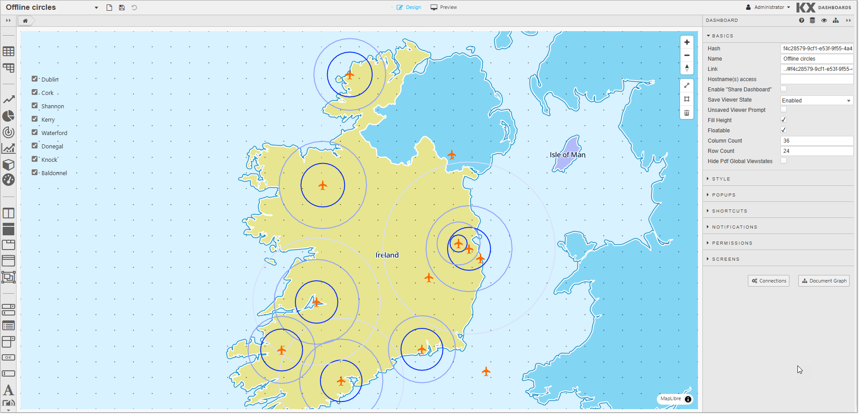This screenshot has width=859, height=414.
Task: Click the Connections button
Action: pyautogui.click(x=769, y=281)
